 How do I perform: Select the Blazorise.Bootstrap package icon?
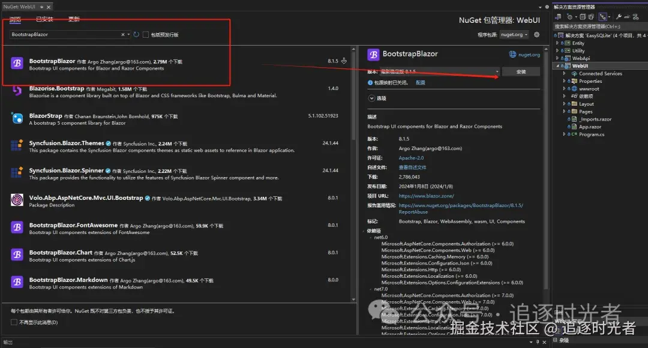17,91
